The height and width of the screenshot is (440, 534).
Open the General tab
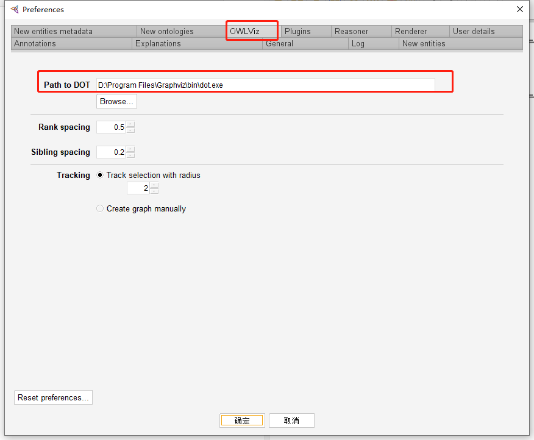coord(305,44)
